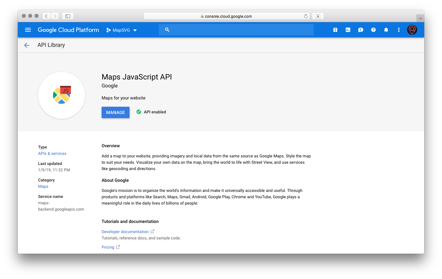Open the MapSVG project selector dropdown
This screenshot has height=279, width=442.
(122, 30)
